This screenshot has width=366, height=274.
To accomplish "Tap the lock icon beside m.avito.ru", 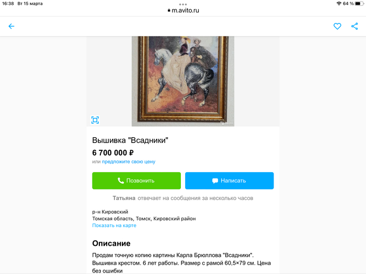I will pos(169,10).
